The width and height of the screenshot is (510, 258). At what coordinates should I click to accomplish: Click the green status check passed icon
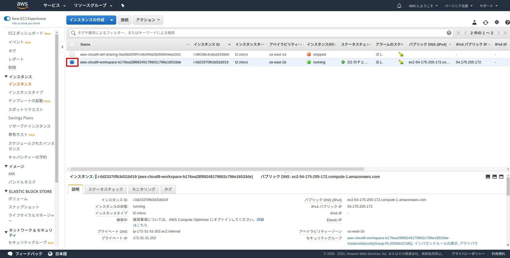(343, 62)
